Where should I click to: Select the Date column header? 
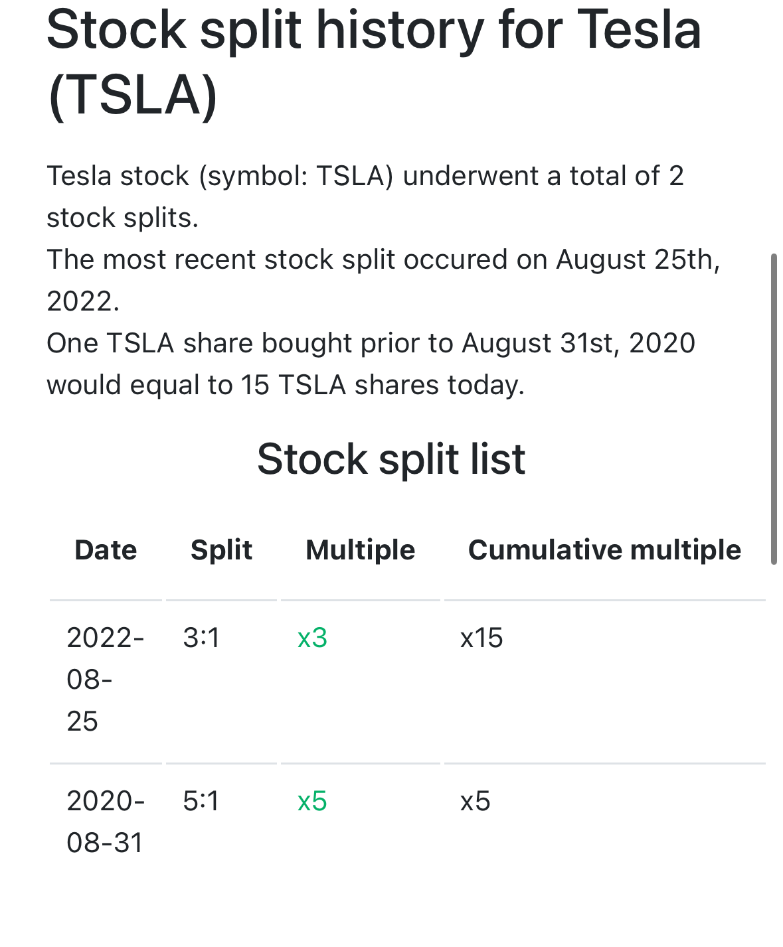(106, 550)
